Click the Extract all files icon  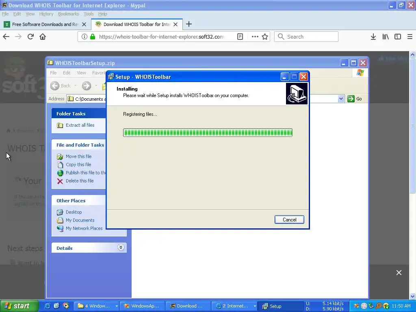coord(60,125)
